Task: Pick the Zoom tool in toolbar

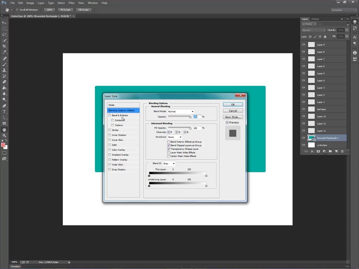Action: tap(4, 136)
